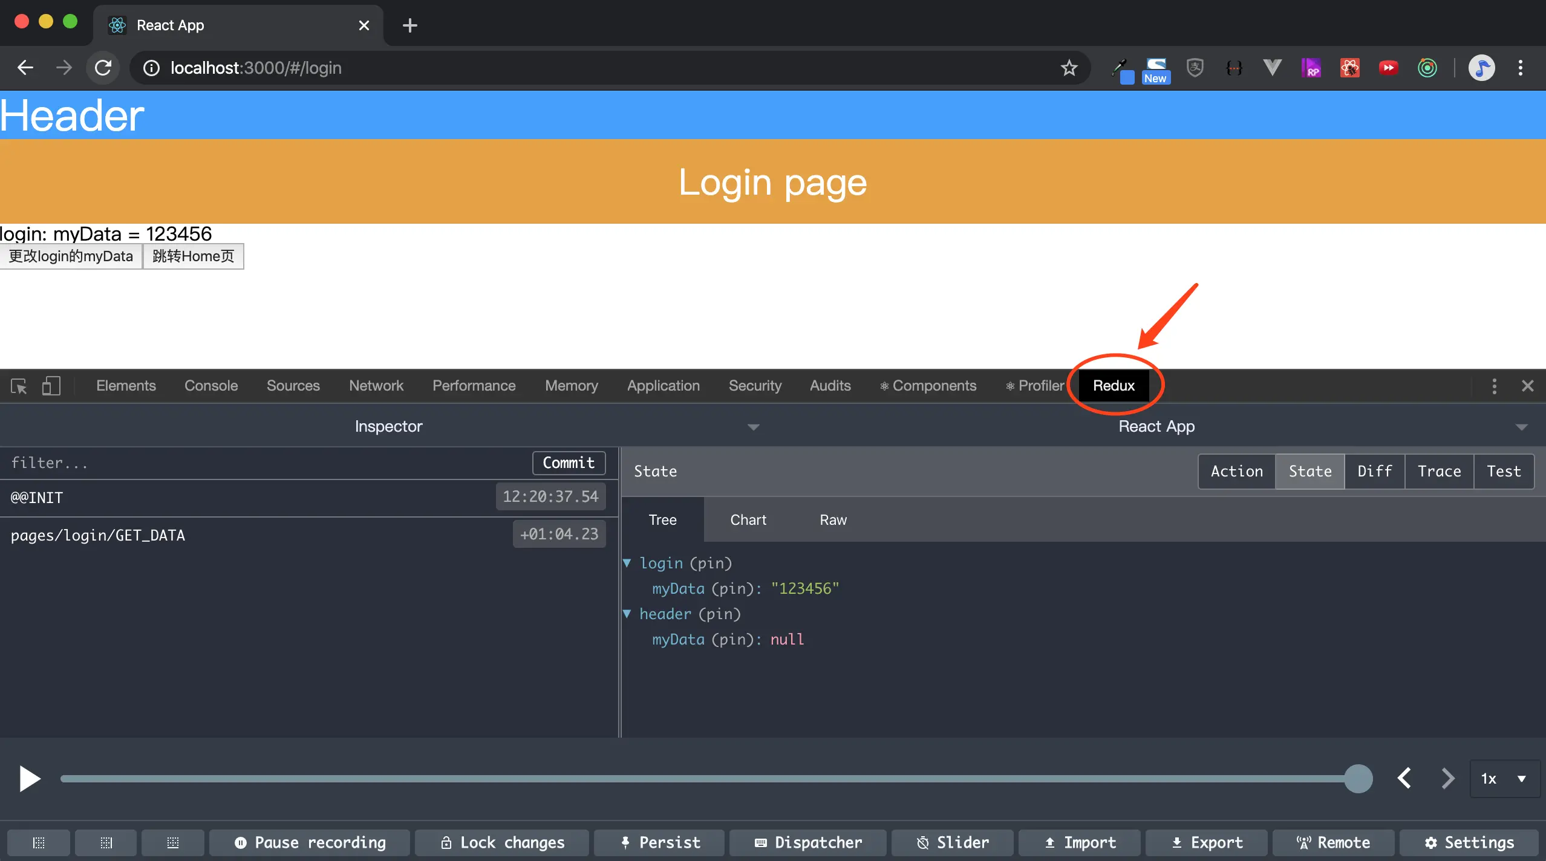Switch inspector view to Action
The image size is (1546, 861).
[1236, 471]
